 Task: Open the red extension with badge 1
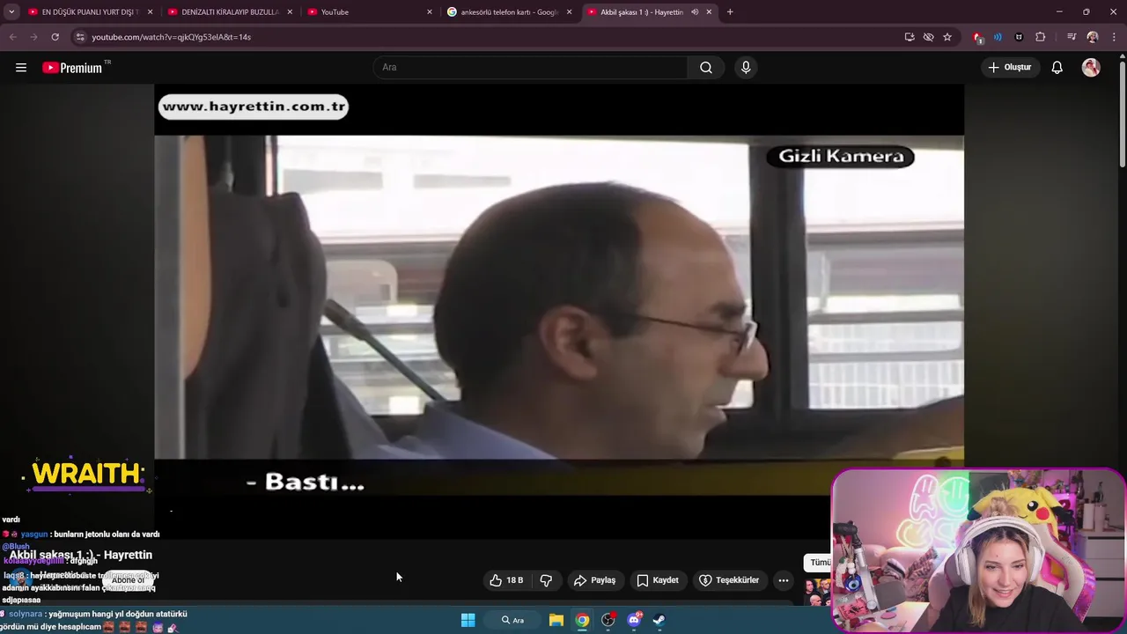pyautogui.click(x=977, y=37)
